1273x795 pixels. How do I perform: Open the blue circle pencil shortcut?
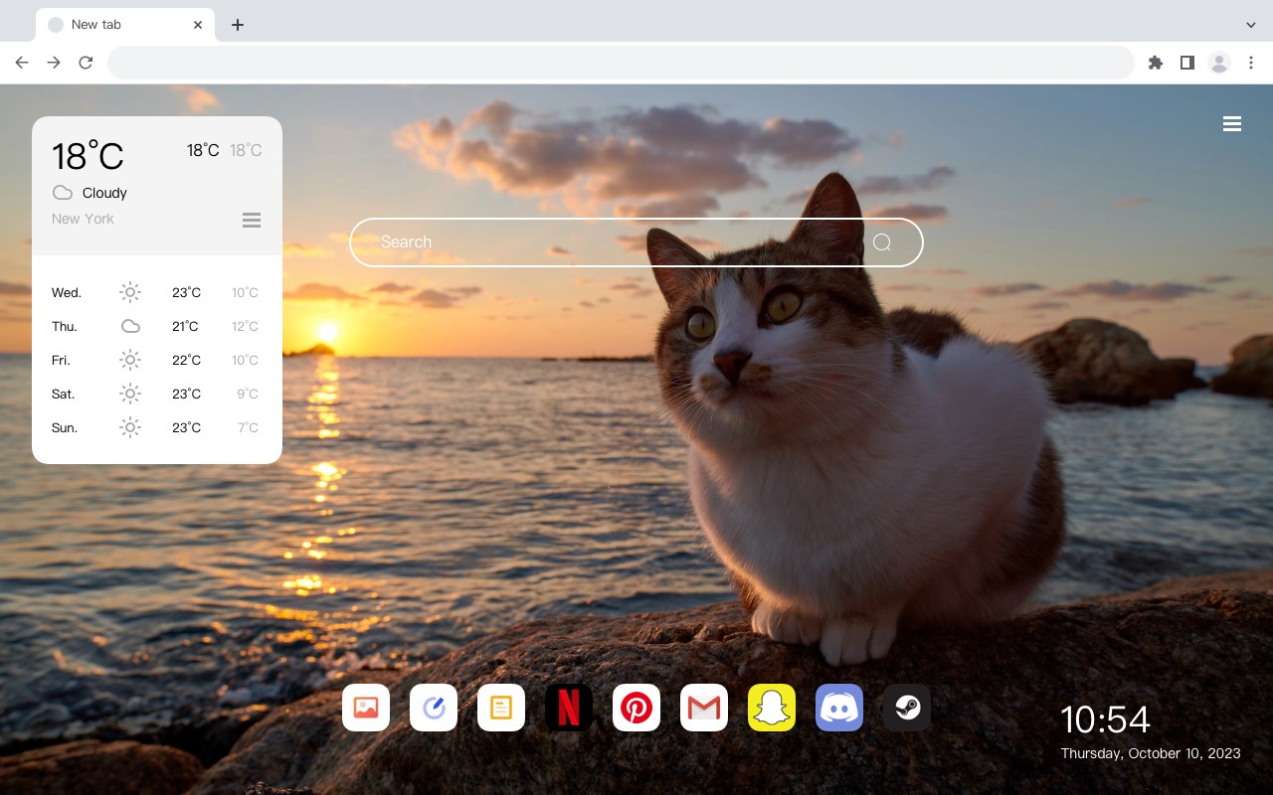point(434,708)
